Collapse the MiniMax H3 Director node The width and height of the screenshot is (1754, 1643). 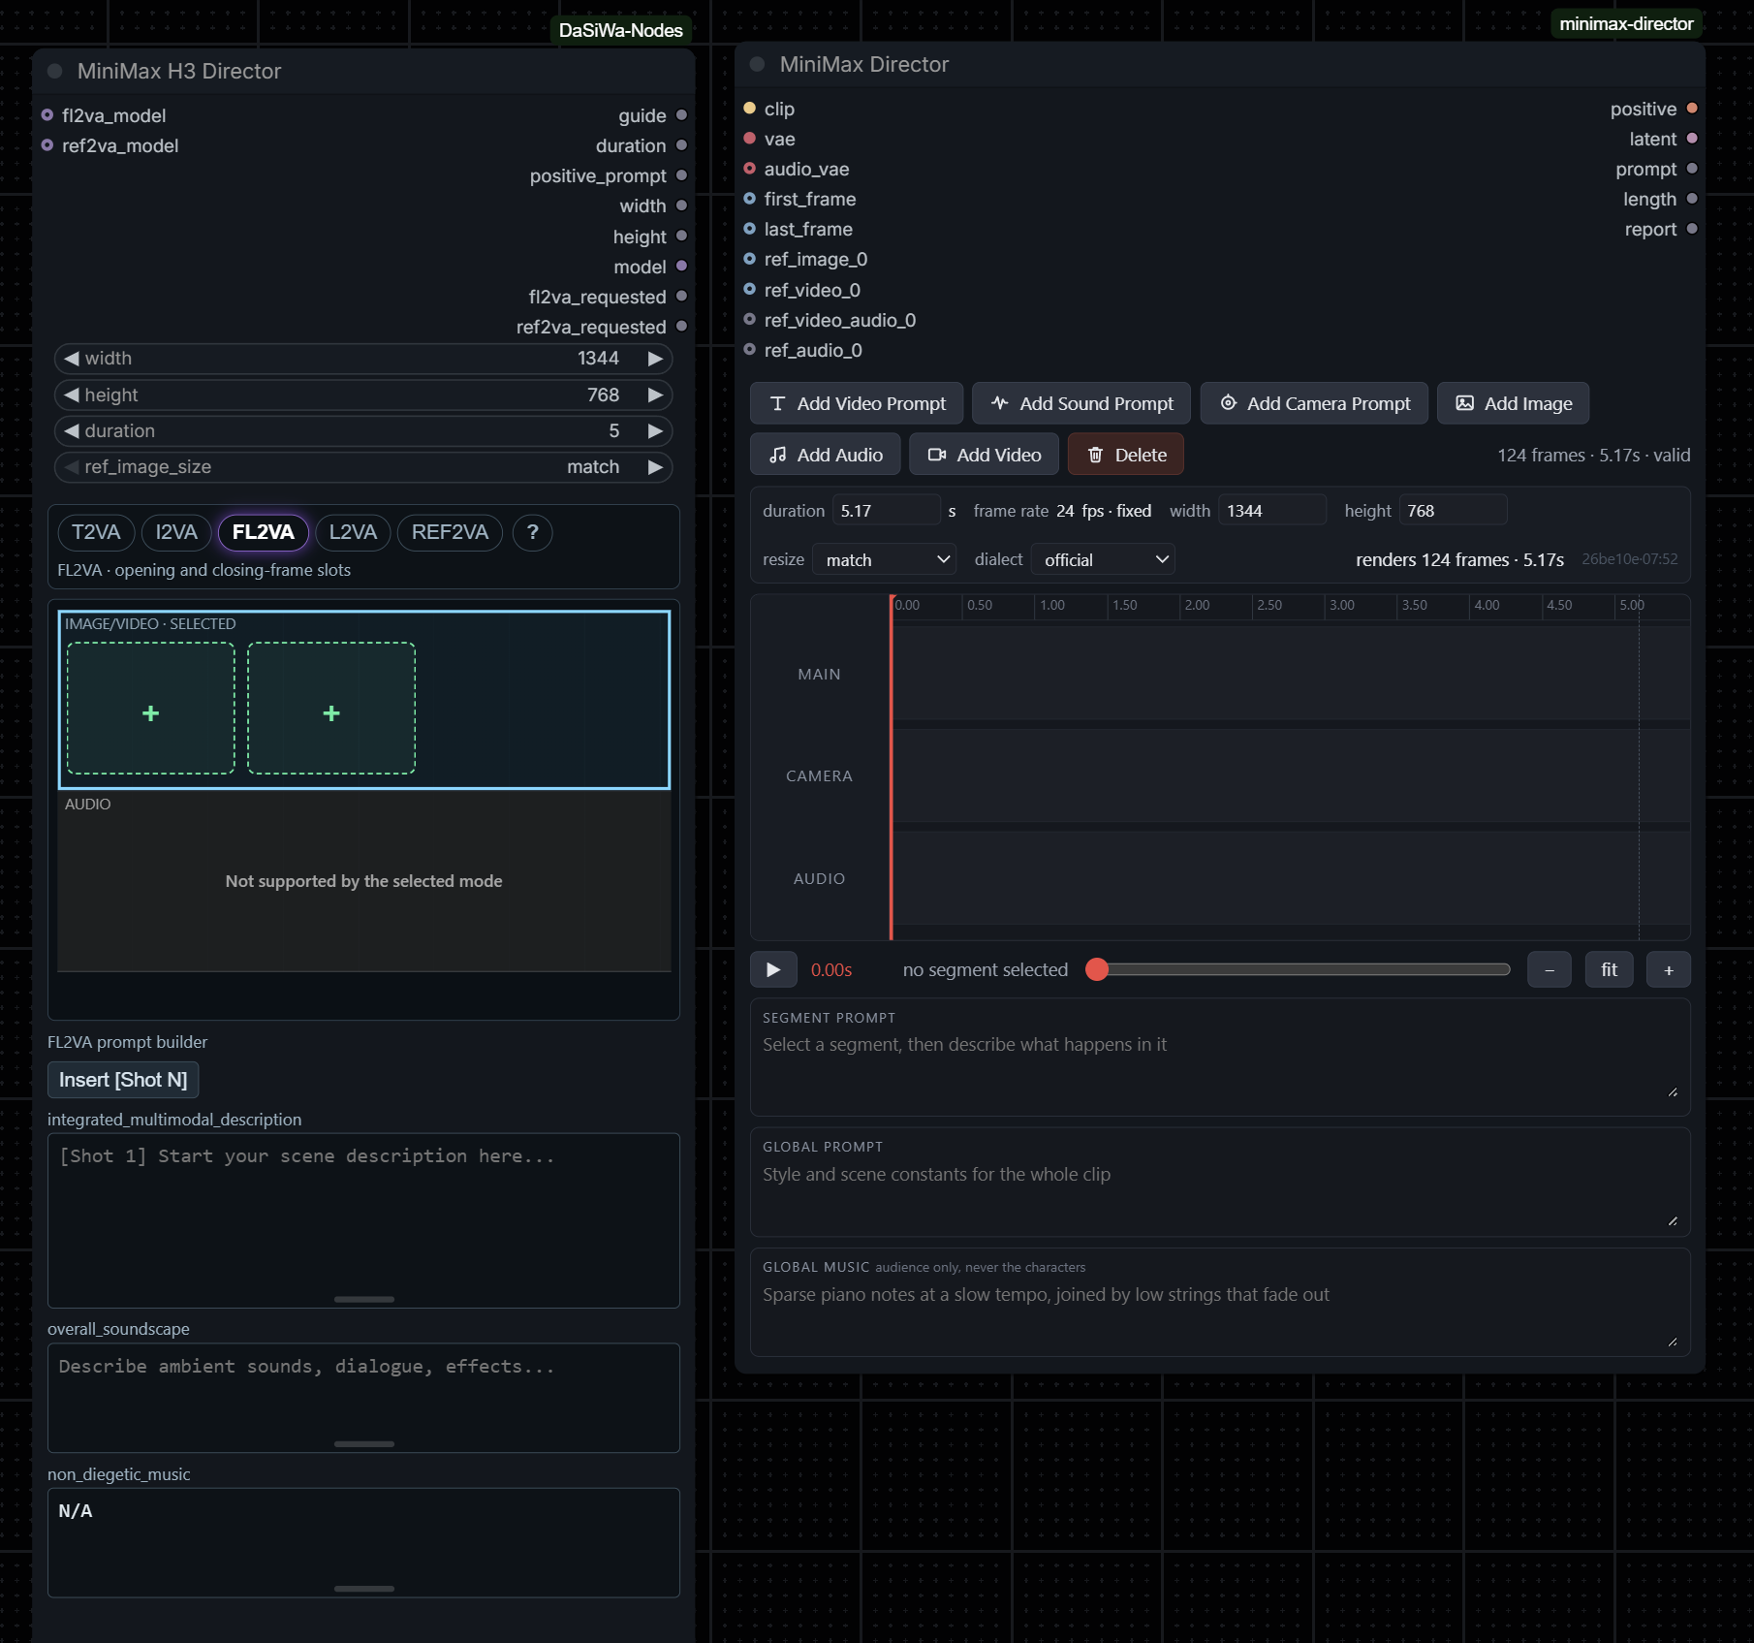pos(55,71)
